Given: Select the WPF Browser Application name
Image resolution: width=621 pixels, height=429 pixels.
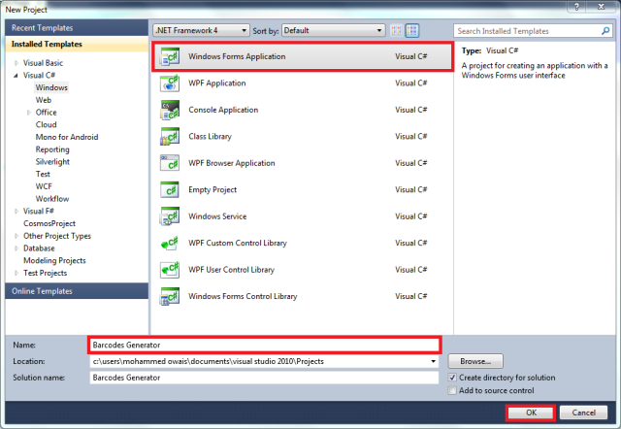Looking at the screenshot, I should (x=231, y=163).
